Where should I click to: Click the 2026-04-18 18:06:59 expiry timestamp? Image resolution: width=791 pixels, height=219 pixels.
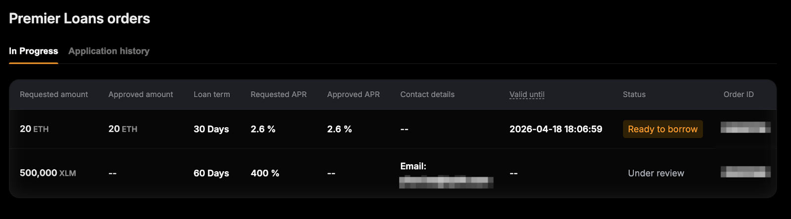click(x=556, y=129)
